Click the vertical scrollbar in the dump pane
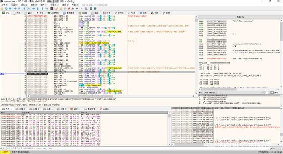 [169, 129]
